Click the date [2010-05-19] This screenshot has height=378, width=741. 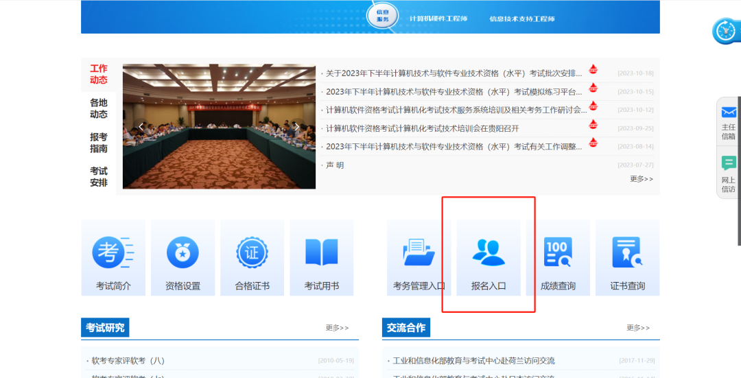(336, 361)
